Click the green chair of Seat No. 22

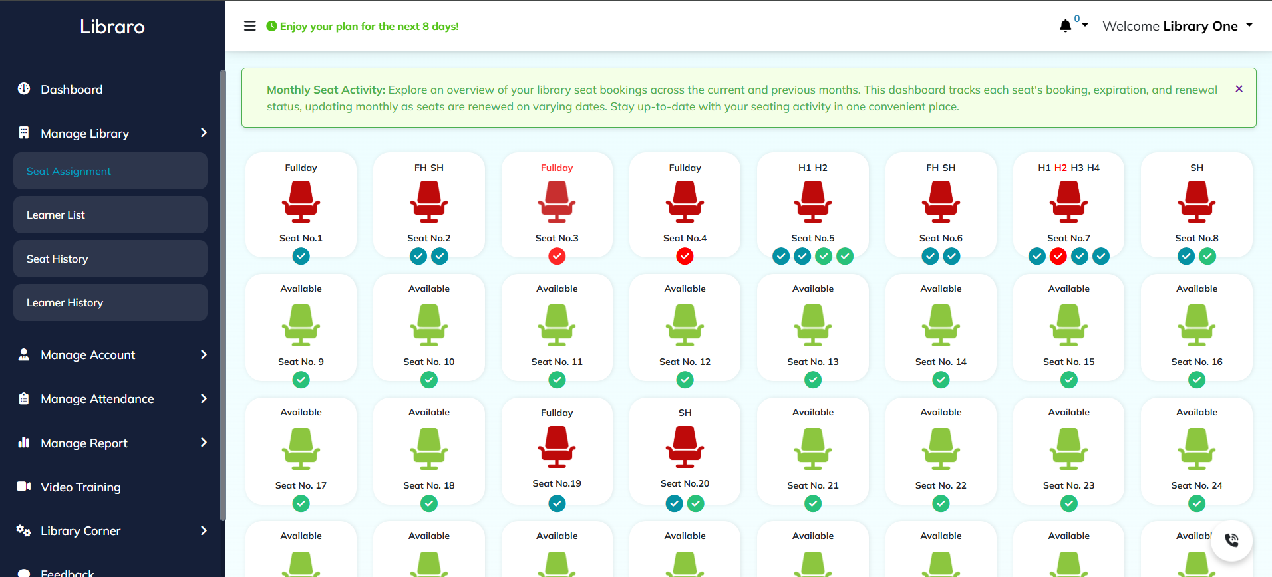pyautogui.click(x=941, y=449)
